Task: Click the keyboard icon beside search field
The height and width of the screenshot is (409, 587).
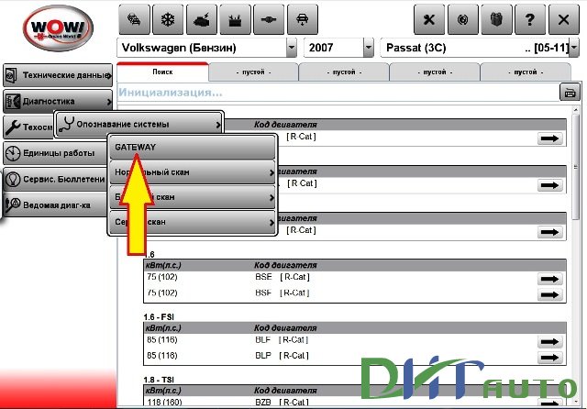Action: pos(570,92)
